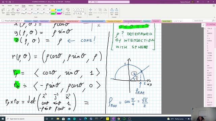Viewport: 216px width, 121px height.
Task: Select the triangle shape in Shapes gallery
Action: [x=83, y=11]
